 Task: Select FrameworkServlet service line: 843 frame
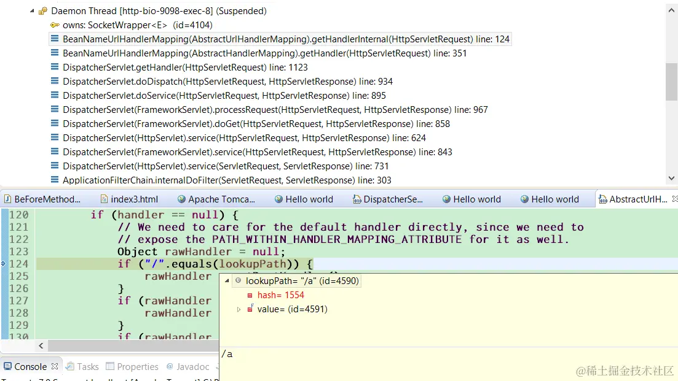[x=258, y=152]
